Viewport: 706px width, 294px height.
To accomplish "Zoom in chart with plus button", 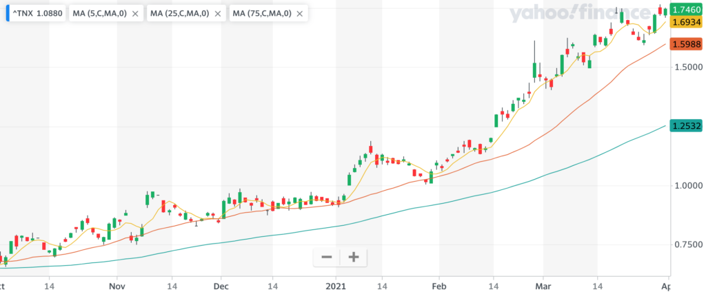I will point(354,257).
